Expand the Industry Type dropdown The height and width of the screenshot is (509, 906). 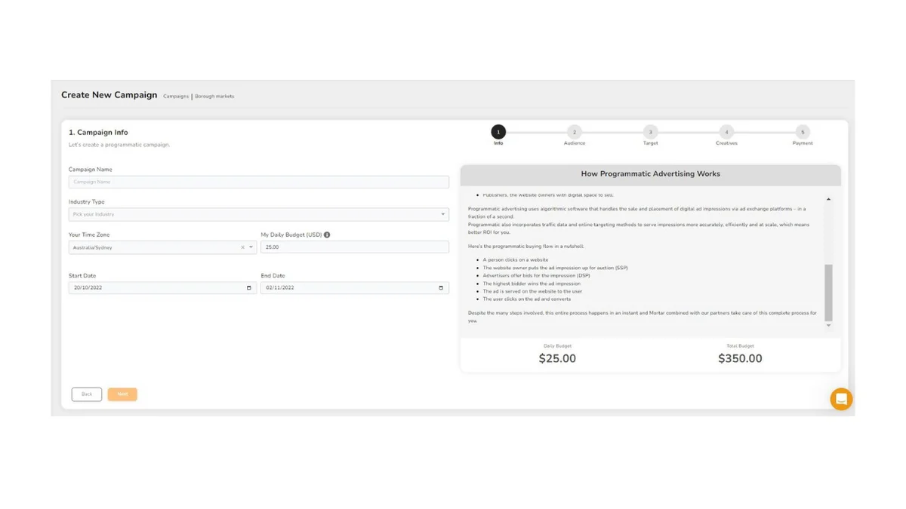click(259, 214)
